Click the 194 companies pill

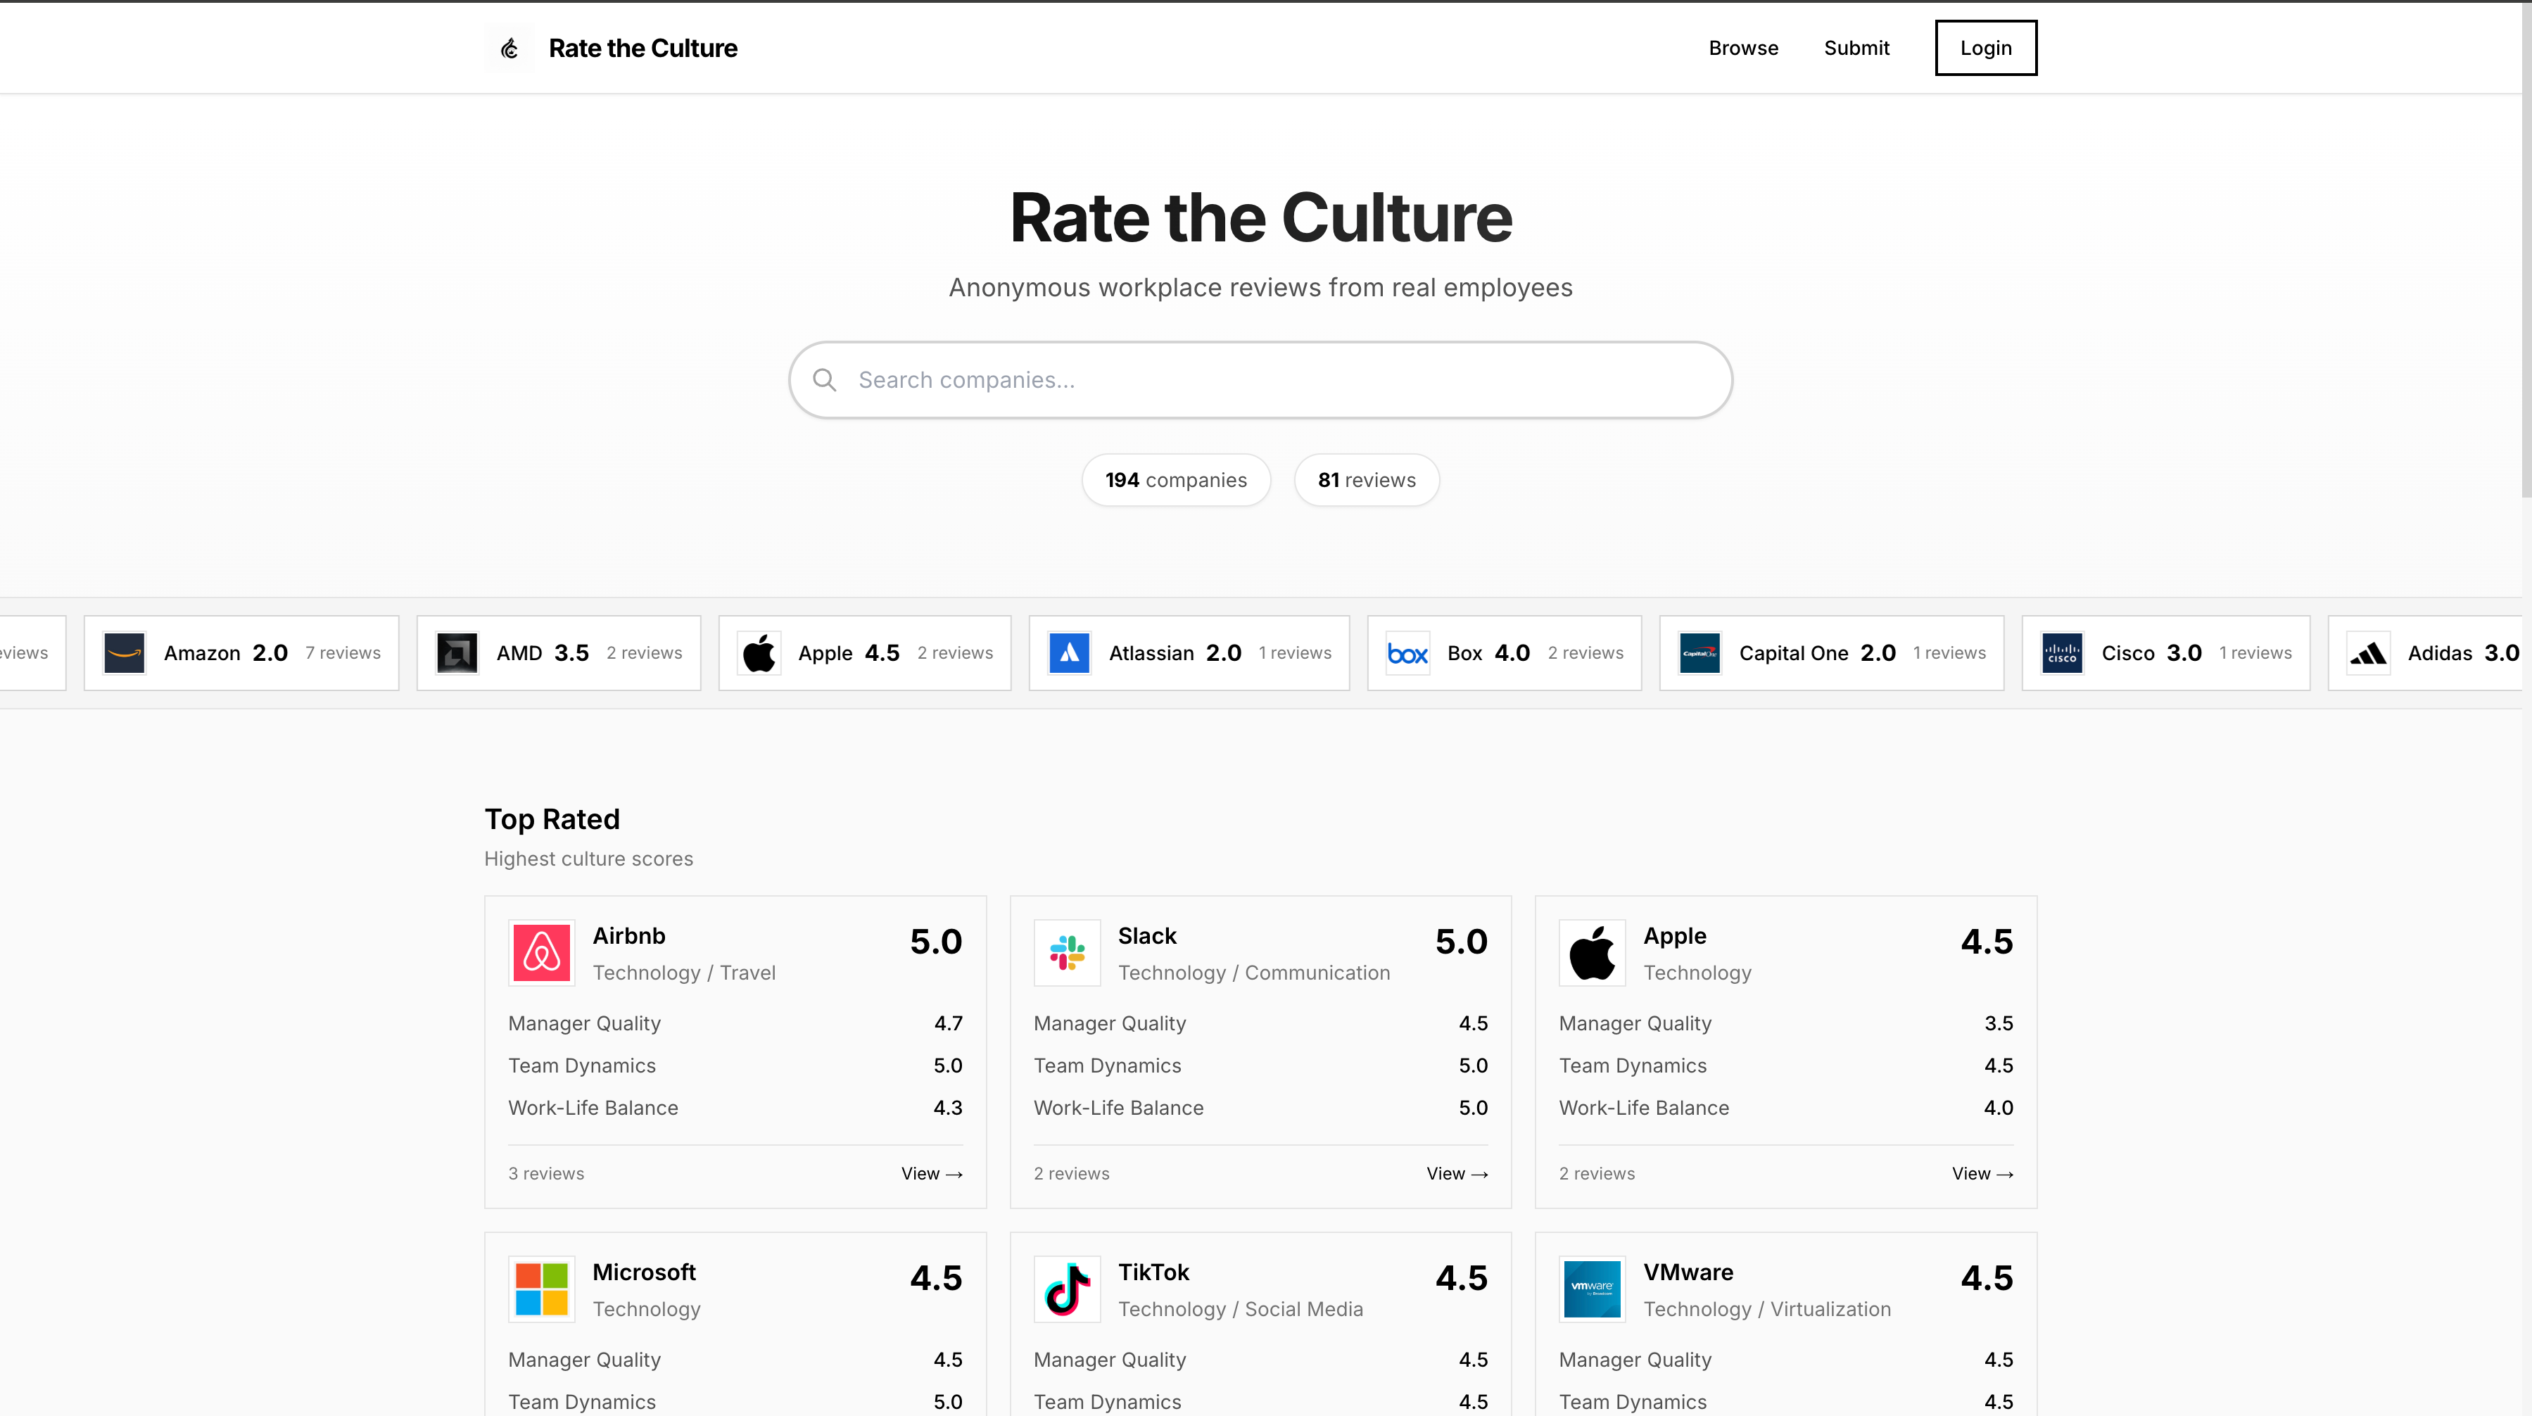(1175, 480)
